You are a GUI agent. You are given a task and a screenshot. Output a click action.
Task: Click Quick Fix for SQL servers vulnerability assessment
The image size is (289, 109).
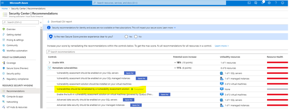click(x=130, y=73)
